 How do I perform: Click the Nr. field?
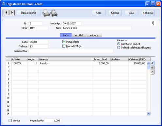pyautogui.click(x=36, y=23)
